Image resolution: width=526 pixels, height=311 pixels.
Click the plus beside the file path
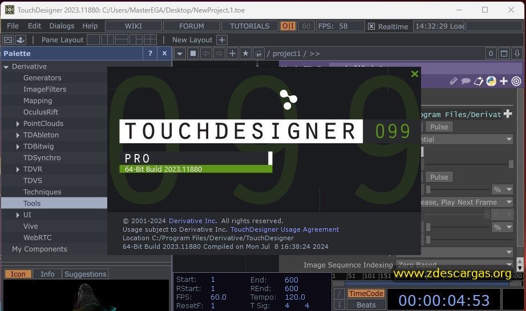tap(508, 114)
